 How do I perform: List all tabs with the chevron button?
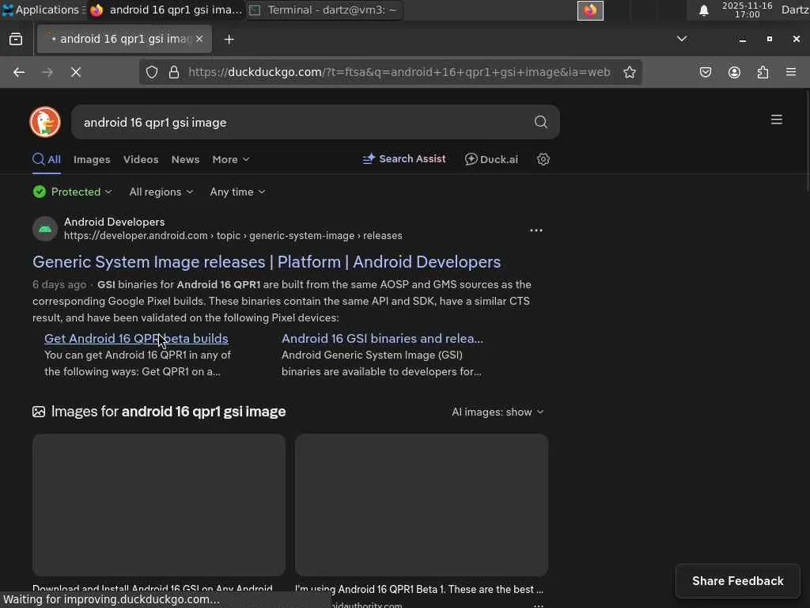tap(682, 39)
